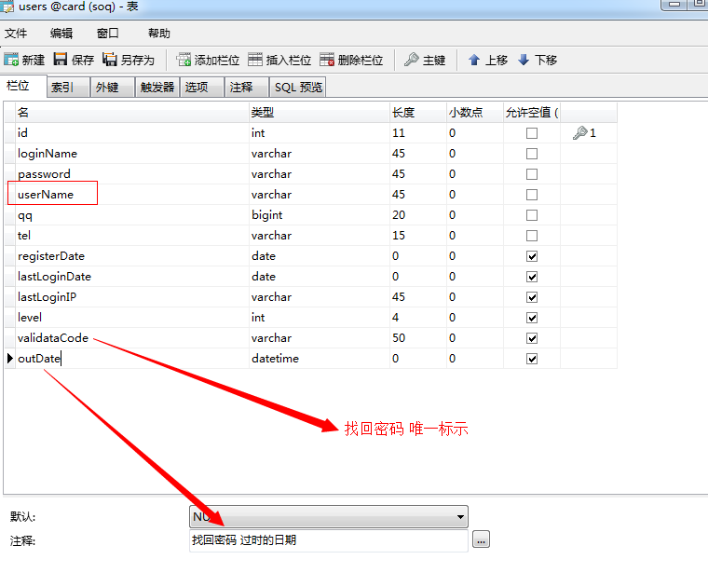
Task: Click length value 15 for tel
Action: click(x=418, y=235)
